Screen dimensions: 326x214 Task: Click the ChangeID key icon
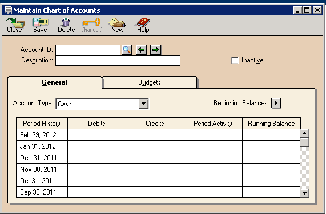coord(92,25)
